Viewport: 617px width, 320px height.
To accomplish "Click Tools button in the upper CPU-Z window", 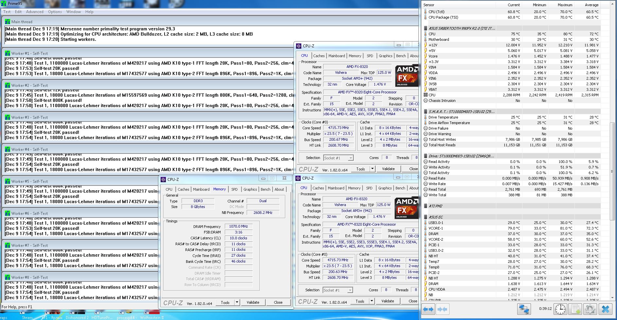I will (x=361, y=169).
